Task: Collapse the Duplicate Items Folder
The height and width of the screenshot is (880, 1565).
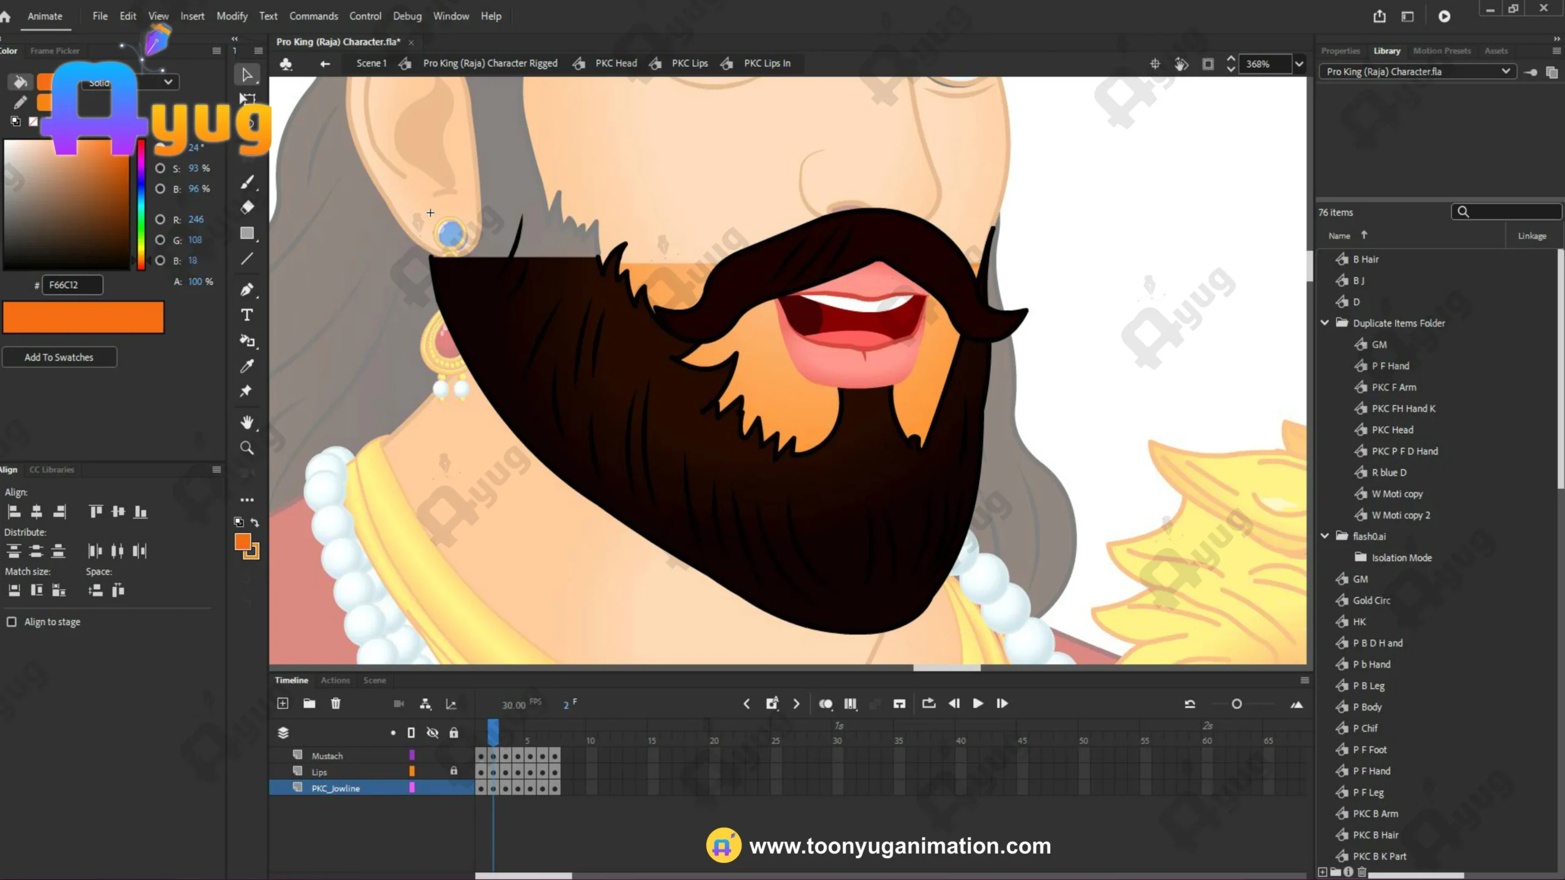Action: [x=1325, y=323]
